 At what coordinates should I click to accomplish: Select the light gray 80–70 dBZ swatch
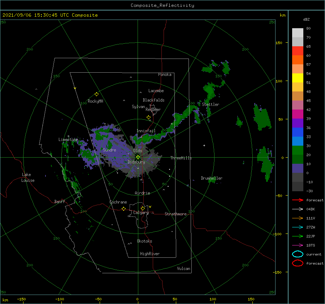(x=298, y=33)
